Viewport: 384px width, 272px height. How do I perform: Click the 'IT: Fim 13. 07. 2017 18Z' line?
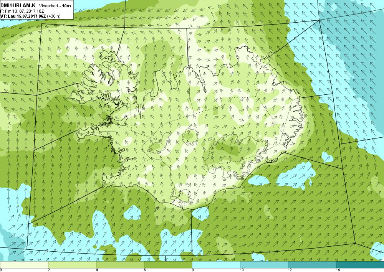click(22, 11)
